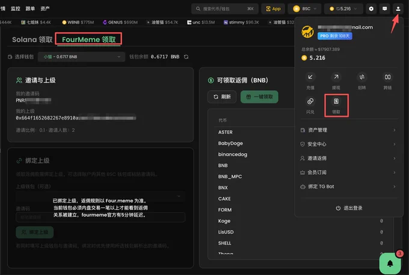Viewport: 409px width, 275px height.
Task: Switch to the Solana 领取 tab
Action: click(x=32, y=40)
